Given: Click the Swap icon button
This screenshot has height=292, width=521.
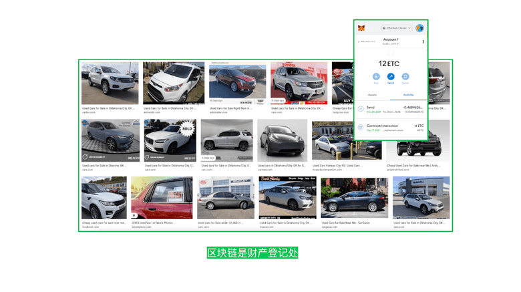Looking at the screenshot, I should (x=405, y=77).
